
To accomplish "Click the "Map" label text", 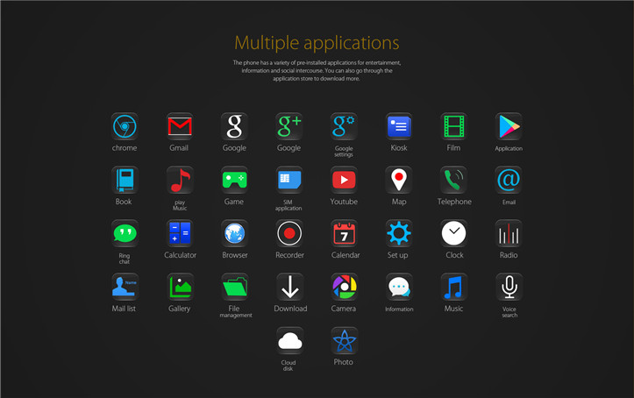I will point(399,202).
